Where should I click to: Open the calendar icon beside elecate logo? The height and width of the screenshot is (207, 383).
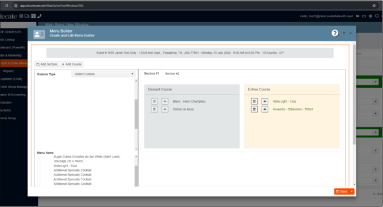pyautogui.click(x=21, y=16)
